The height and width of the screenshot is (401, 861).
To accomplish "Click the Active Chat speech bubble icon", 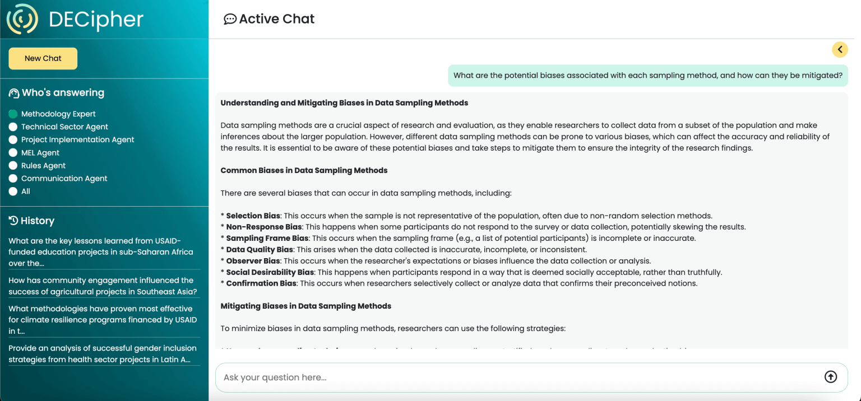I will 230,19.
